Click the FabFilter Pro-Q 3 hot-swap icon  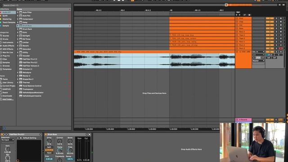point(40,135)
